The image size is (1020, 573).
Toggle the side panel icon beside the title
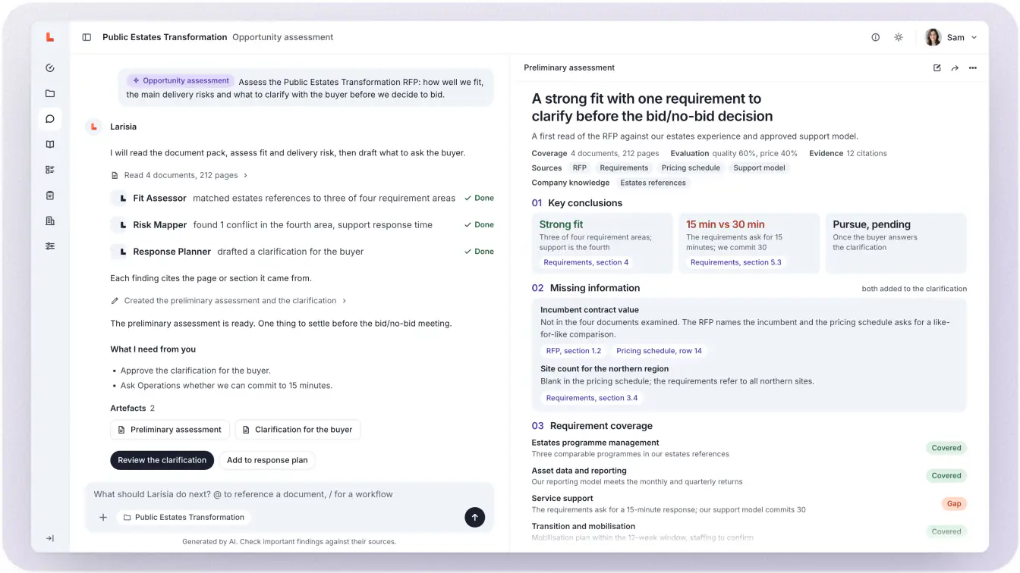[87, 37]
